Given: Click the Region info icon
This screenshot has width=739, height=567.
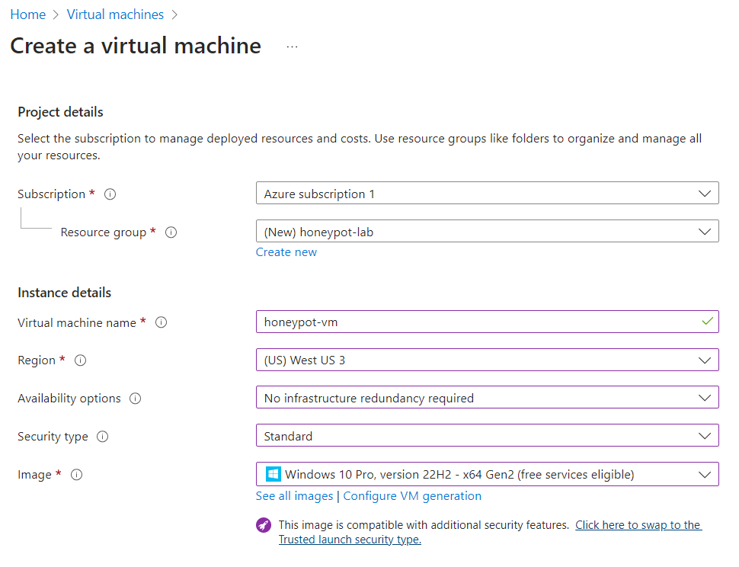Looking at the screenshot, I should [80, 360].
